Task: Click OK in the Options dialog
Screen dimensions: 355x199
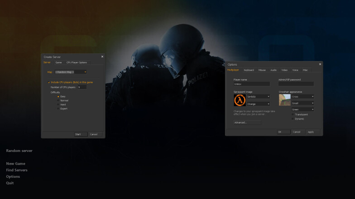Action: click(x=283, y=132)
